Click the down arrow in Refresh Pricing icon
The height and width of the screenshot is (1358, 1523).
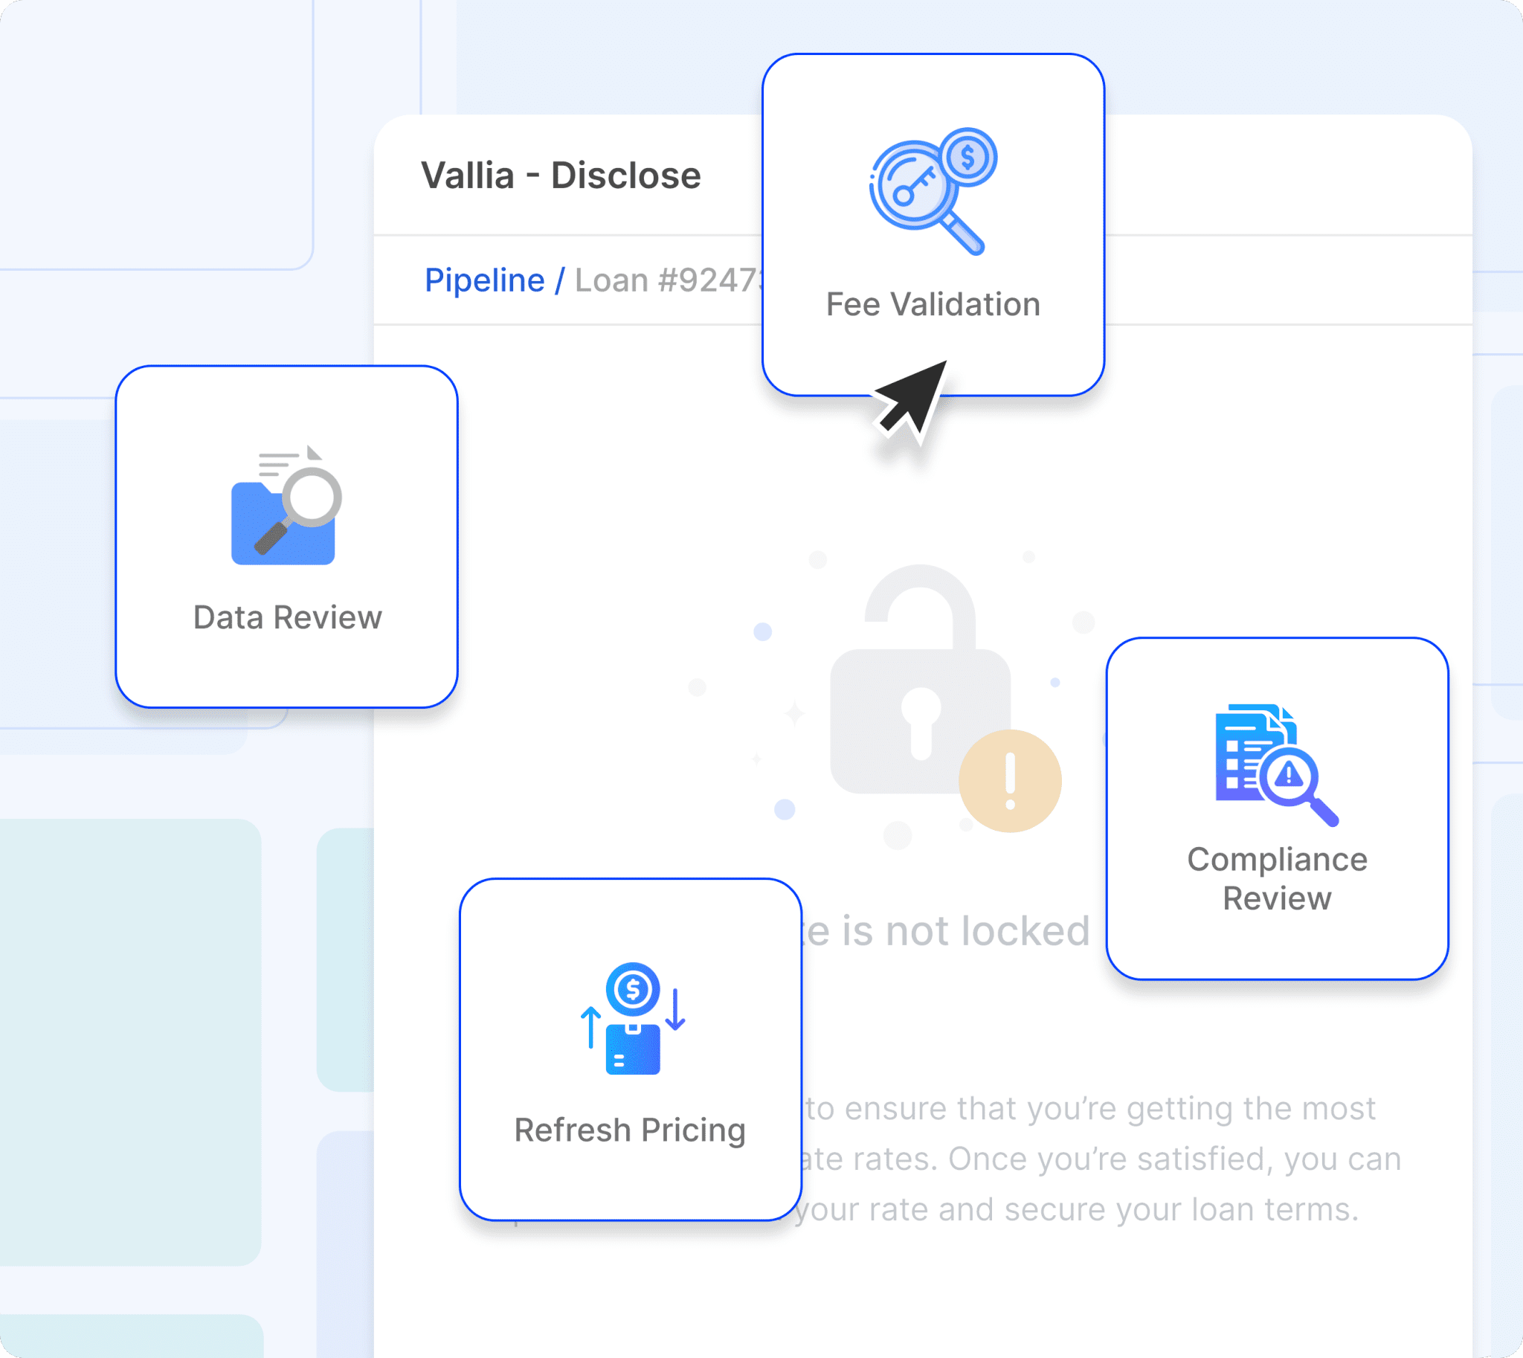click(x=675, y=1008)
